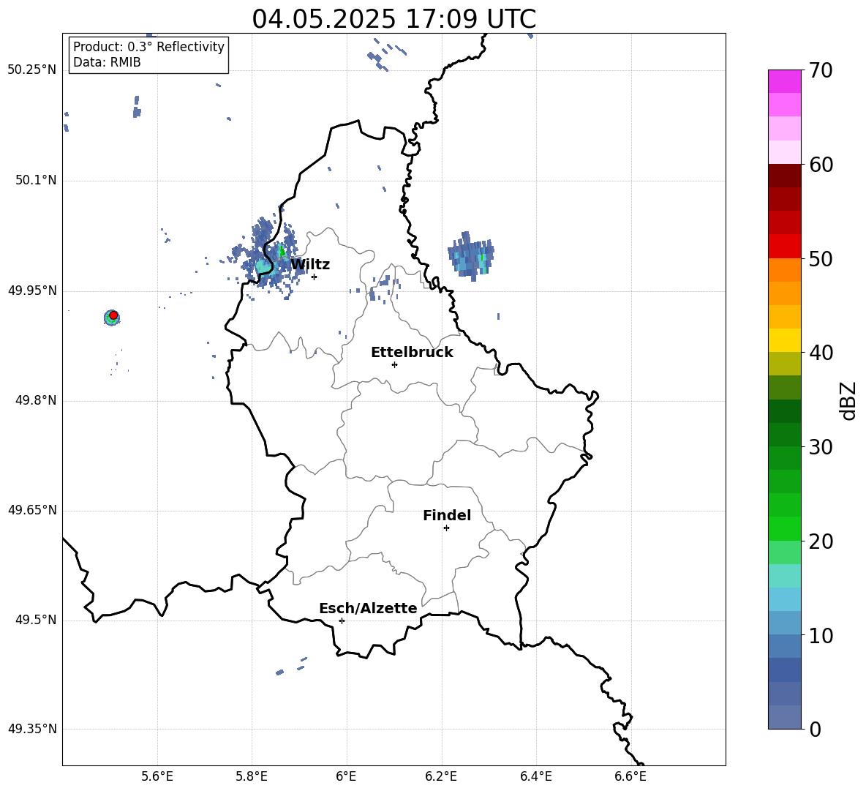Click the yellow colorbar segment above 40
Image resolution: width=866 pixels, height=791 pixels.
pyautogui.click(x=784, y=340)
